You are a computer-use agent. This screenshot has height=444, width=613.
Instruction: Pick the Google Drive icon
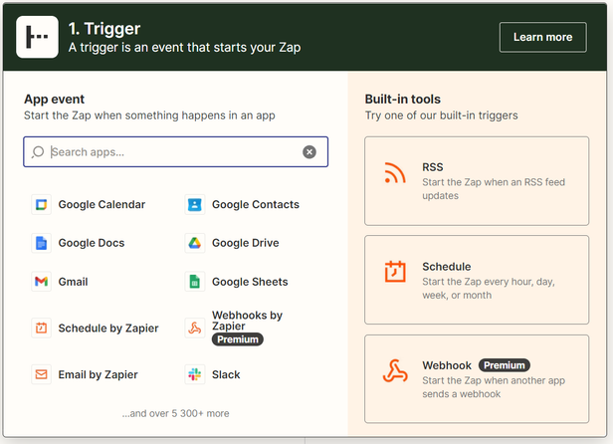(x=195, y=243)
